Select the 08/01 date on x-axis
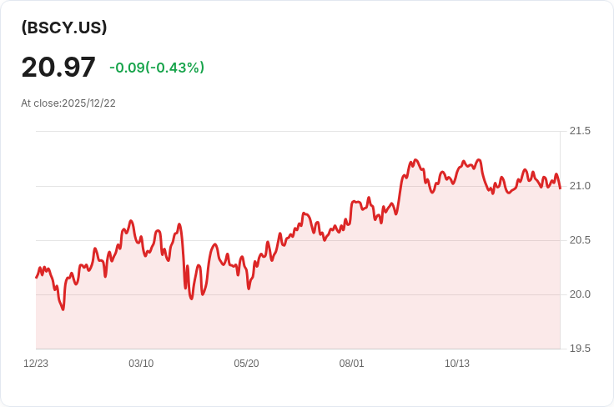 [x=352, y=364]
